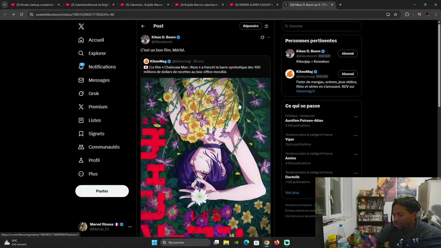Open the Listes icon in sidebar
The height and width of the screenshot is (248, 441).
(x=81, y=120)
